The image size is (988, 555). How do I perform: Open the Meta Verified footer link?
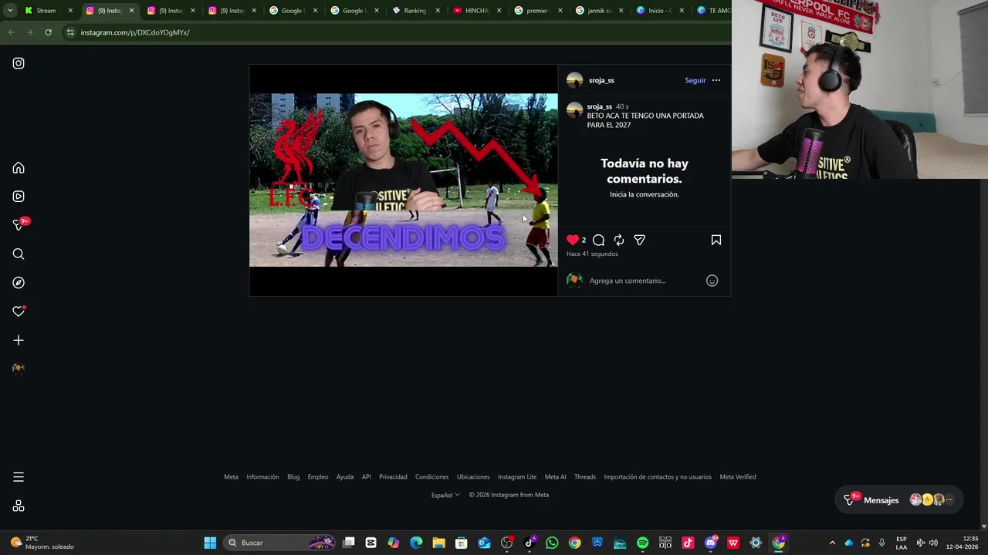[x=738, y=477]
